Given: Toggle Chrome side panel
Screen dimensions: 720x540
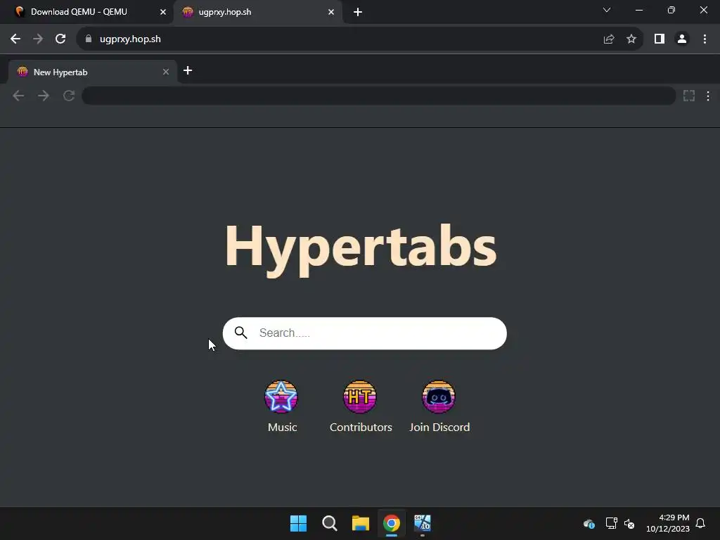Looking at the screenshot, I should point(660,39).
